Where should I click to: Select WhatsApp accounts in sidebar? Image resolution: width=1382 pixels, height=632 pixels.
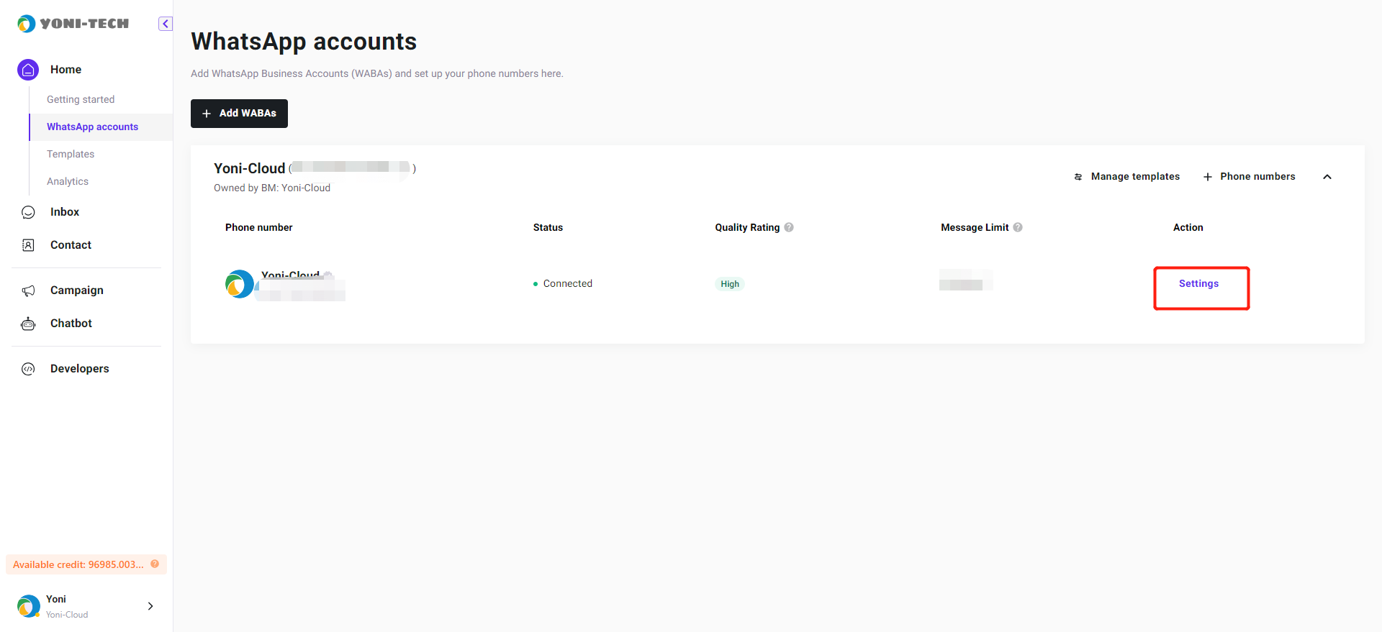click(92, 127)
